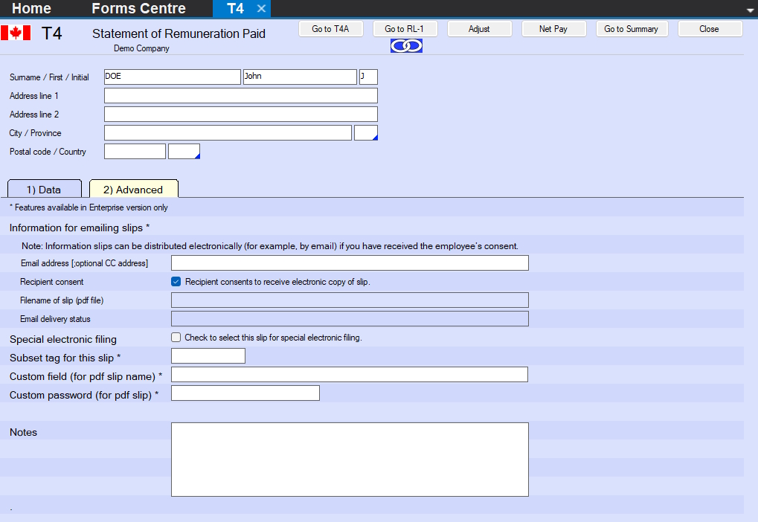The height and width of the screenshot is (522, 758).
Task: Click the blue chain link icon
Action: point(406,46)
